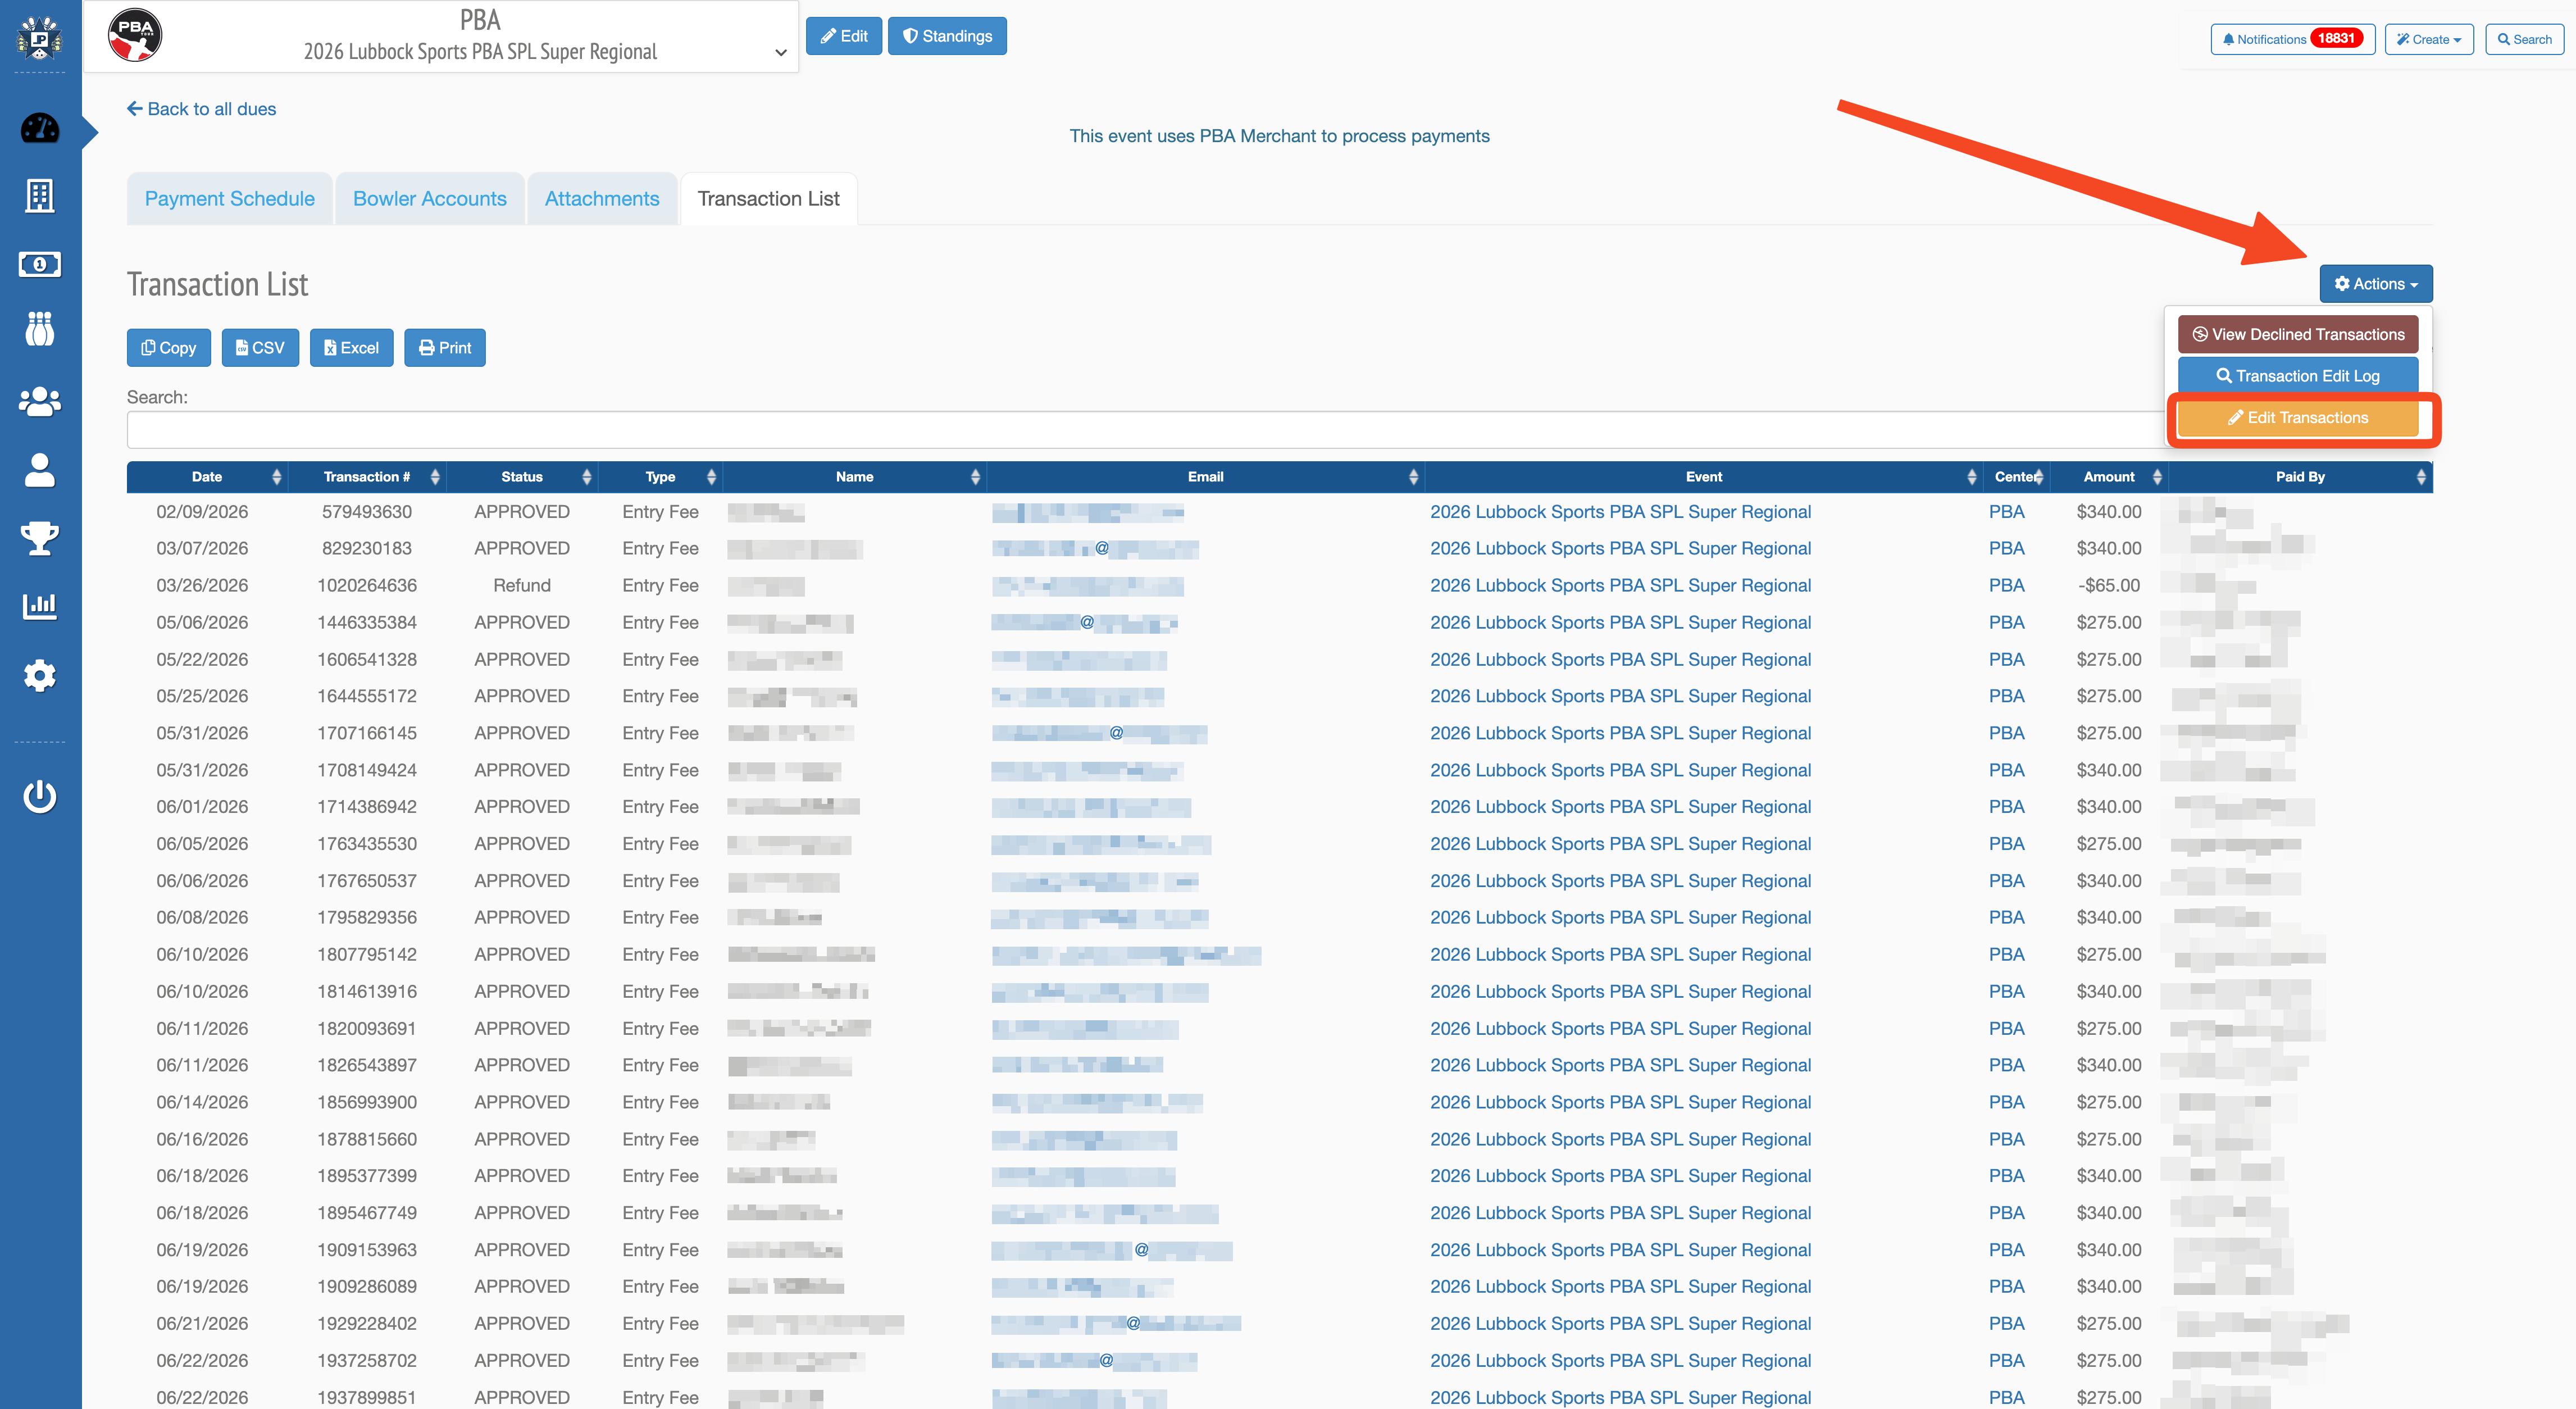2576x1409 pixels.
Task: Open the bowling pins sidebar icon
Action: (40, 329)
